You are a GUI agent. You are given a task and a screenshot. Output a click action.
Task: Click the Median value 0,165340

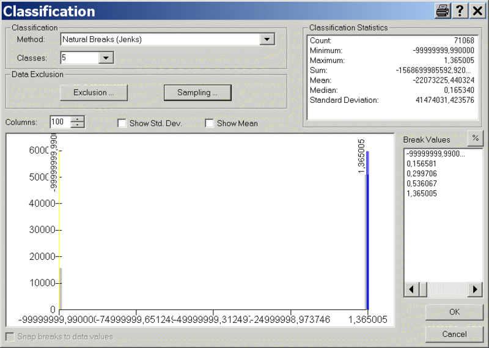[x=459, y=91]
